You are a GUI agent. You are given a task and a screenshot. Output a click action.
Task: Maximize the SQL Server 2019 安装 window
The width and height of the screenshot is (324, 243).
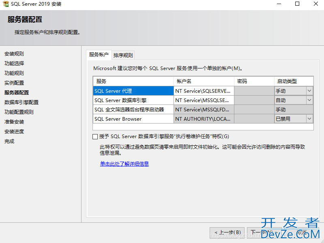pos(297,4)
